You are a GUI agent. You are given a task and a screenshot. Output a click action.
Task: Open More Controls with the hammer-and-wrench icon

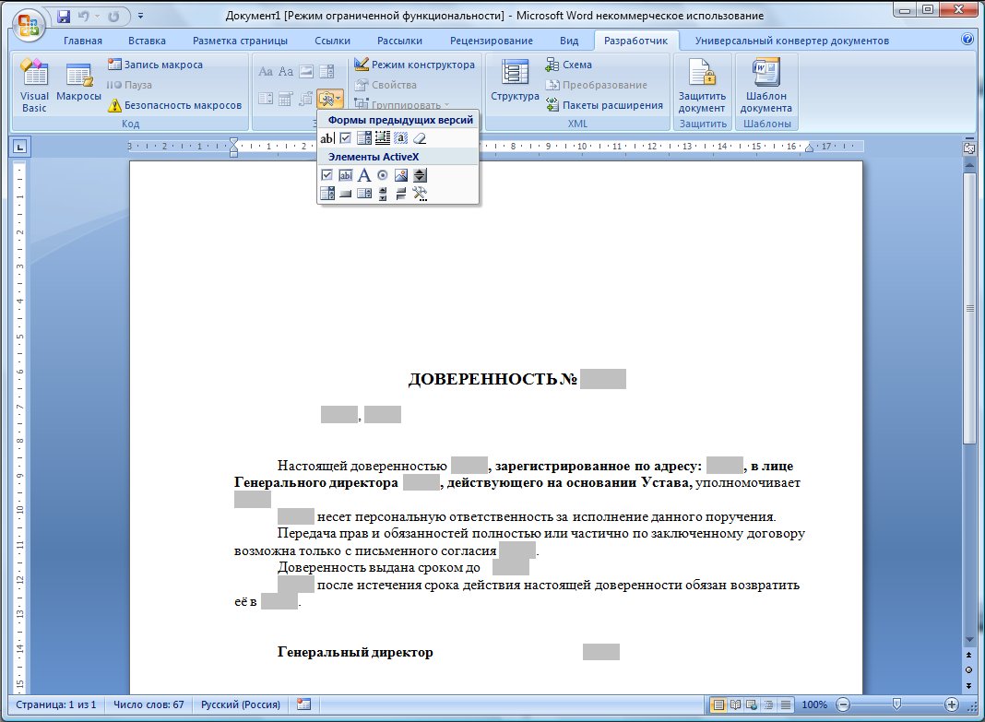(x=420, y=194)
